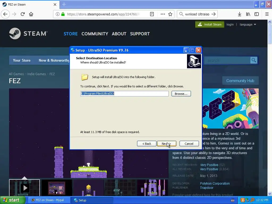Viewport: 272px width, 204px height.
Task: Open the Windows start button
Action: click(x=13, y=200)
